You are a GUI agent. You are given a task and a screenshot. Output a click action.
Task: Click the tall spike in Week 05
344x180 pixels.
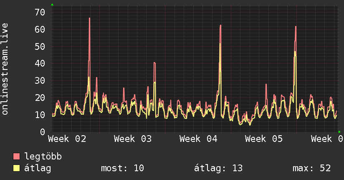(x=296, y=27)
